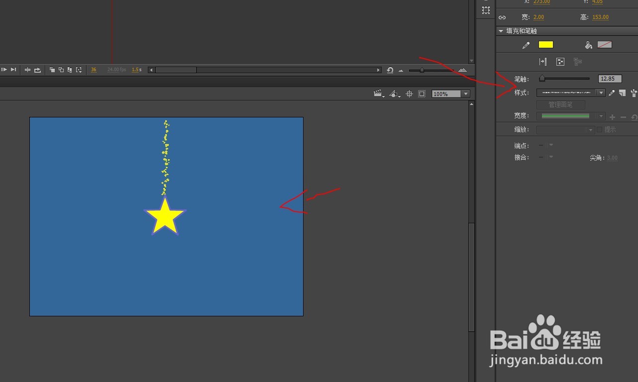The width and height of the screenshot is (638, 382).
Task: Click the timeline zoom slider handle
Action: [x=422, y=70]
